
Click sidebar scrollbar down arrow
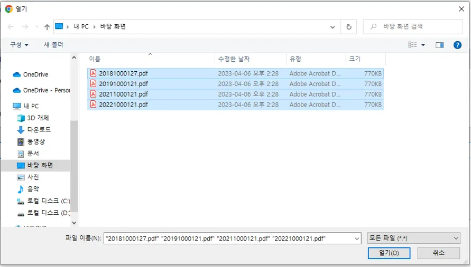coord(74,223)
